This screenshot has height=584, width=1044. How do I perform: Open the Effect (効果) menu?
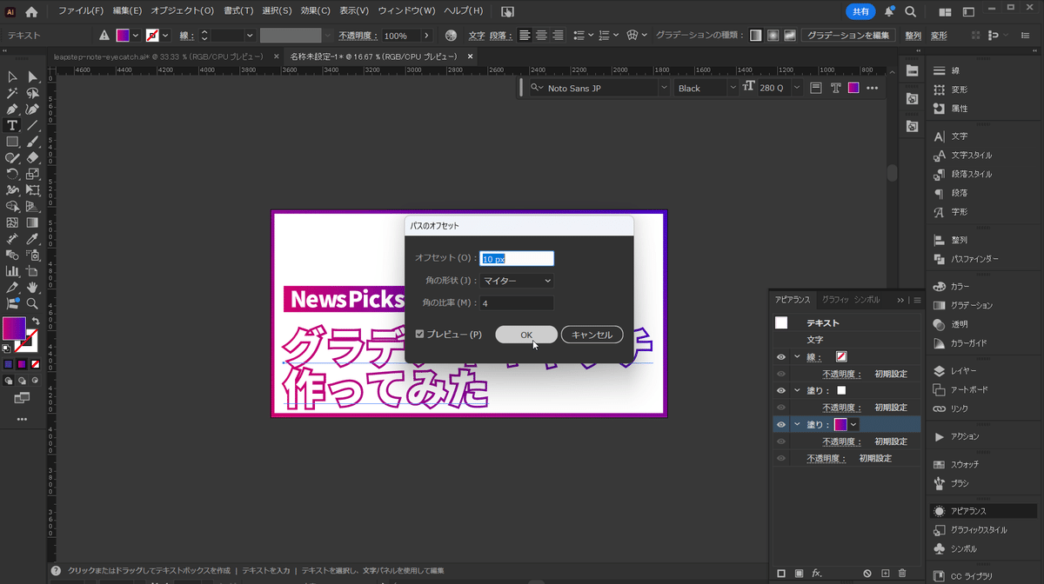pos(315,11)
